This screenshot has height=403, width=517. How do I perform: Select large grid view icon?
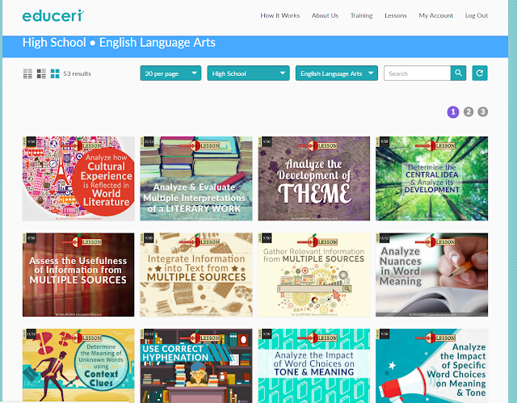click(55, 73)
